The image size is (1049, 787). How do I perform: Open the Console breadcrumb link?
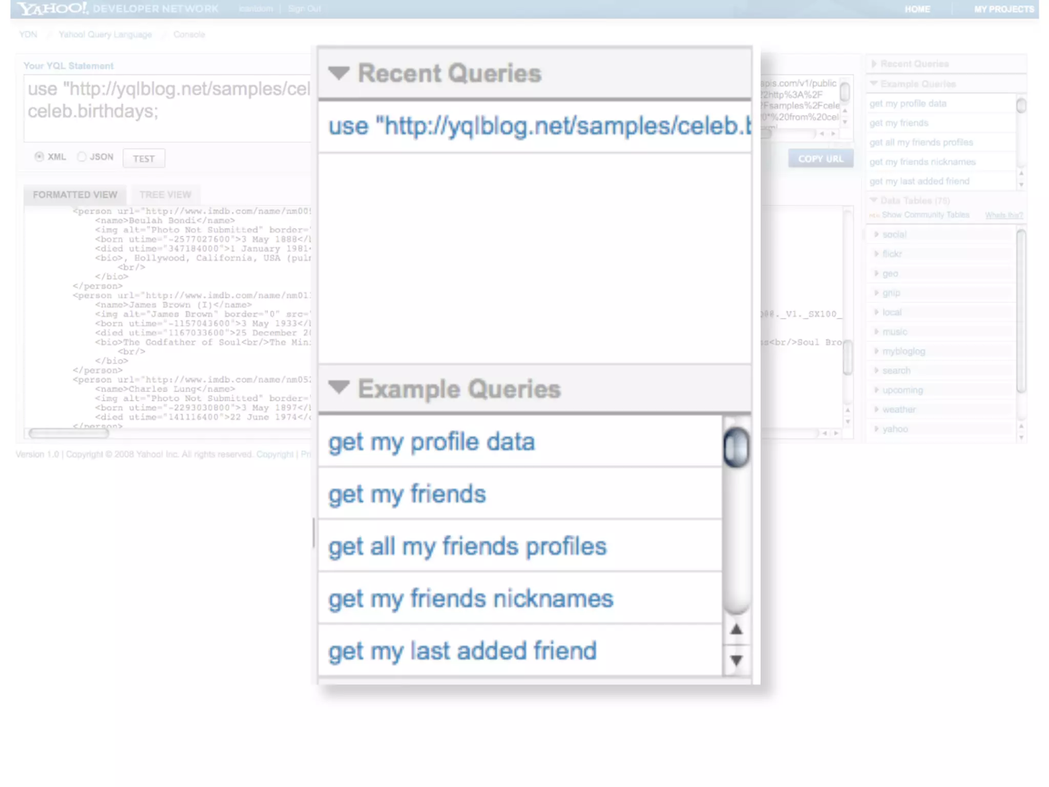[x=189, y=34]
